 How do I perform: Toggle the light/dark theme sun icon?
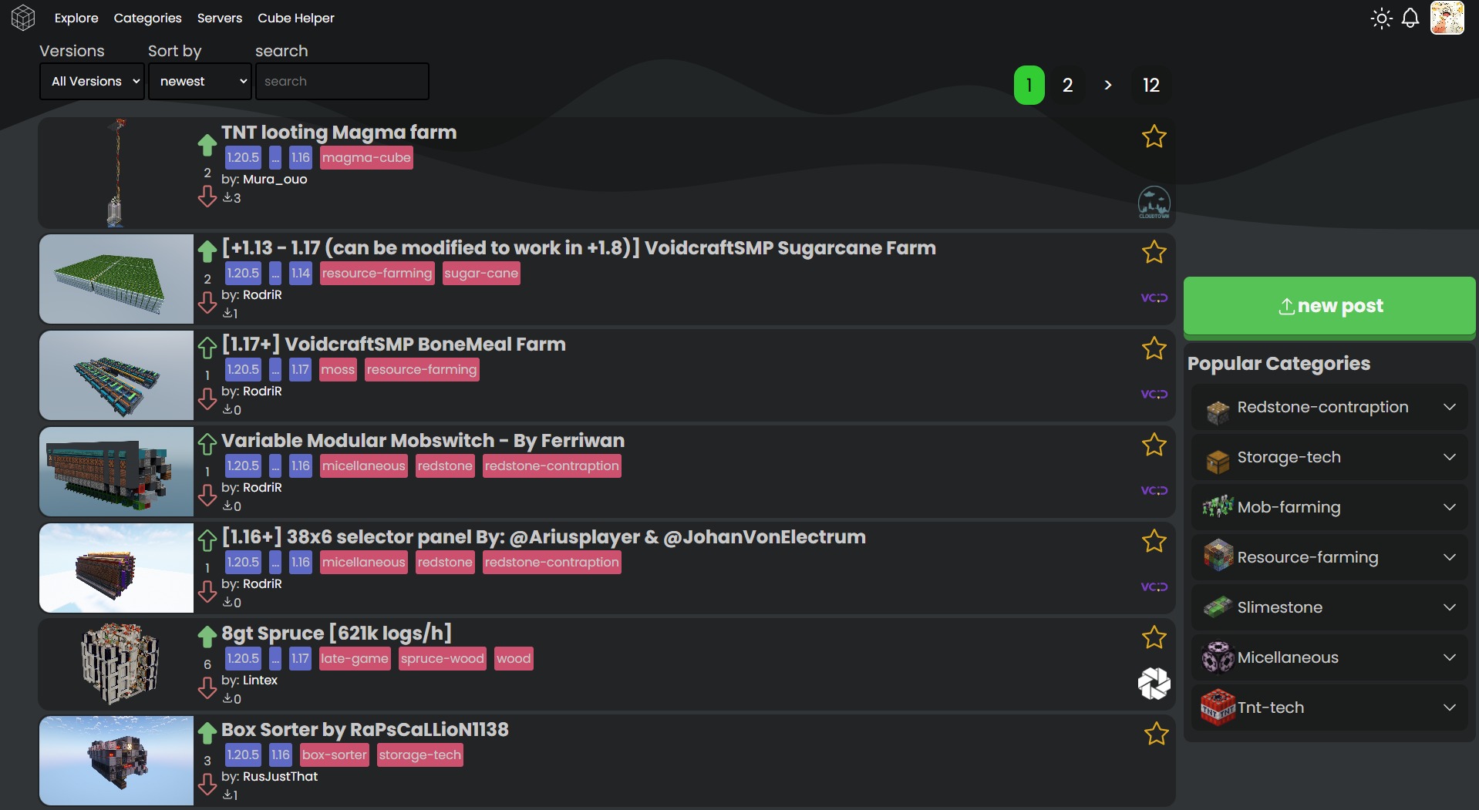tap(1381, 18)
